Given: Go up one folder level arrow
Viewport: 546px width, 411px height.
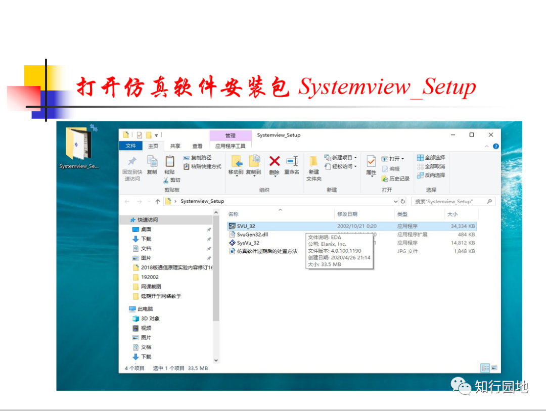Looking at the screenshot, I should [158, 201].
